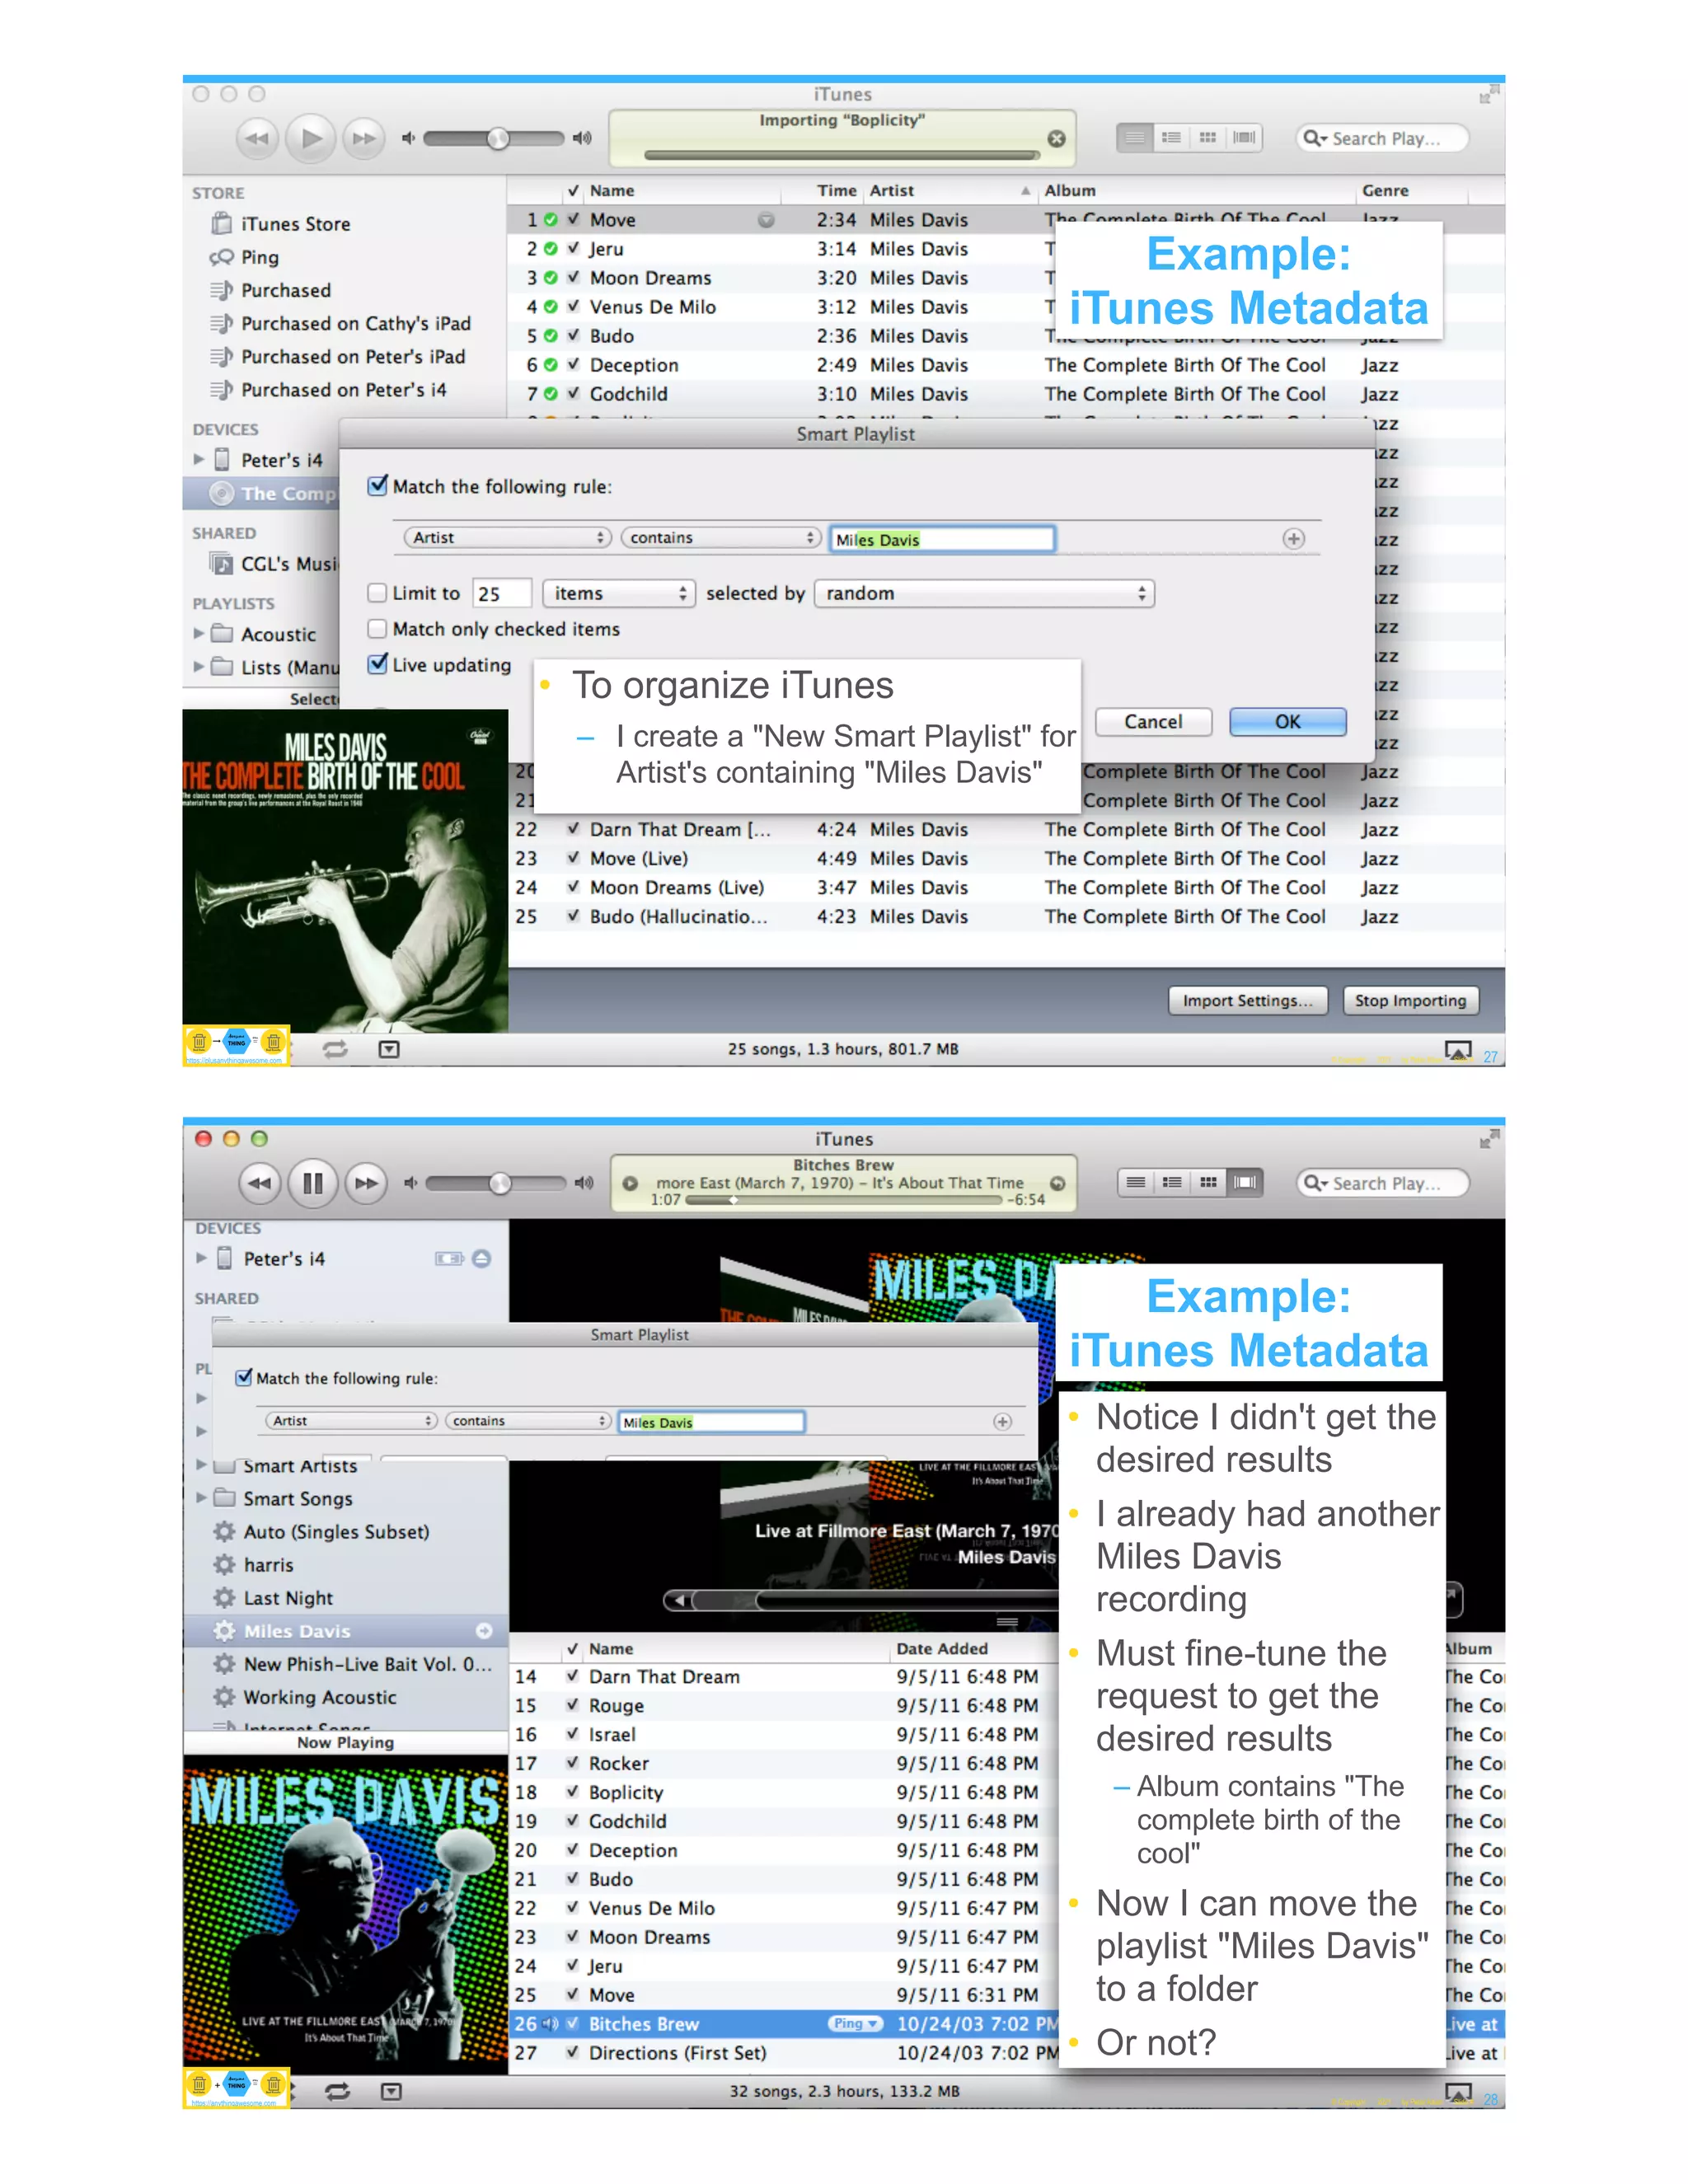
Task: Switch to list view in the top iTunes window
Action: [1134, 137]
